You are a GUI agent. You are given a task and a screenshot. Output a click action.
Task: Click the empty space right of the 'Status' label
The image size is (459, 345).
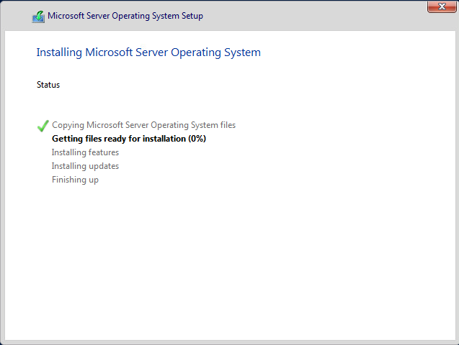click(216, 85)
